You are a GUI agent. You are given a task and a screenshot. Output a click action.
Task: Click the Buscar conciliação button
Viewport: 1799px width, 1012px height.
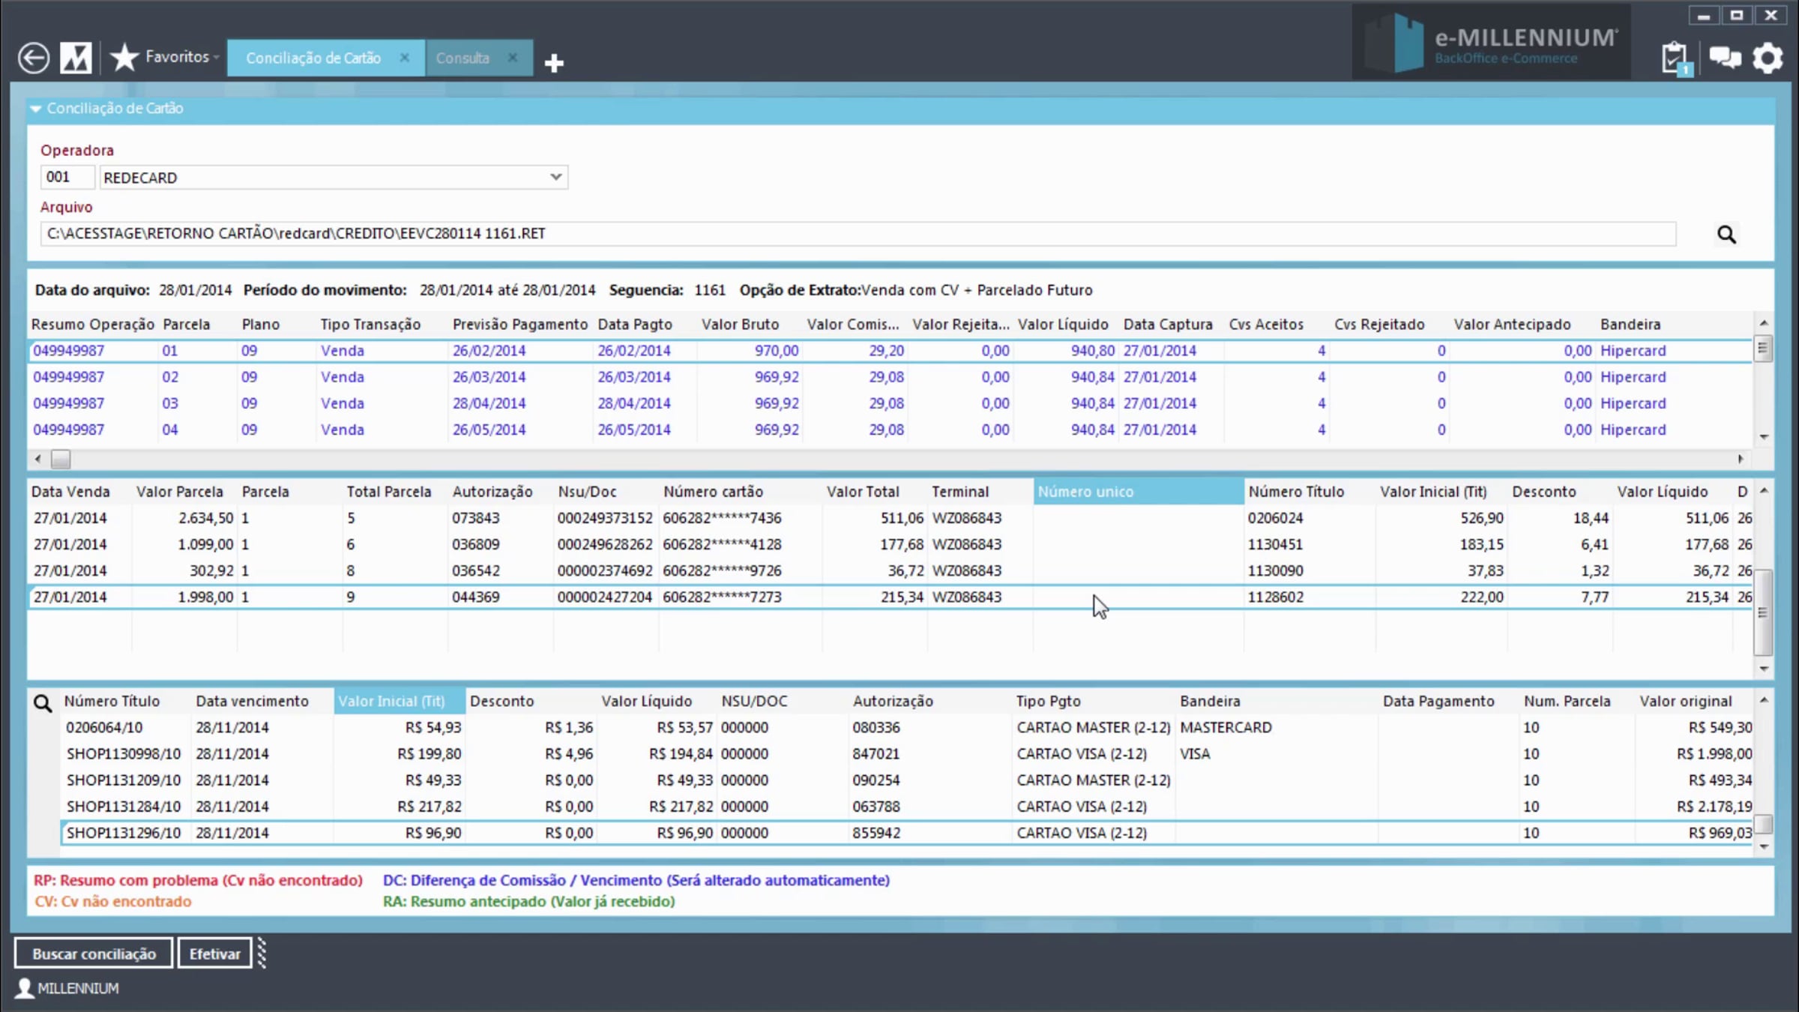(x=94, y=954)
